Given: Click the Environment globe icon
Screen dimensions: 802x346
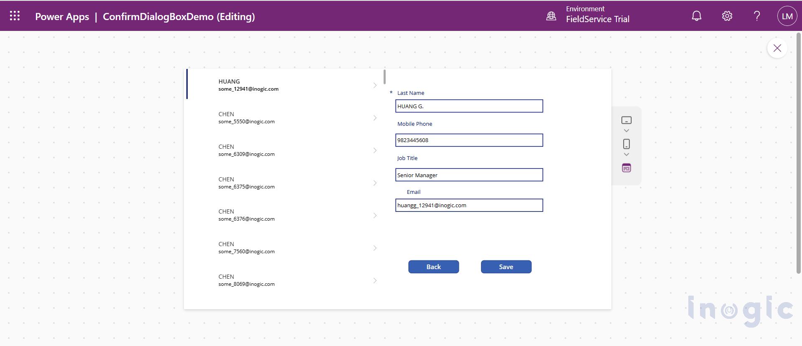Looking at the screenshot, I should [x=551, y=16].
